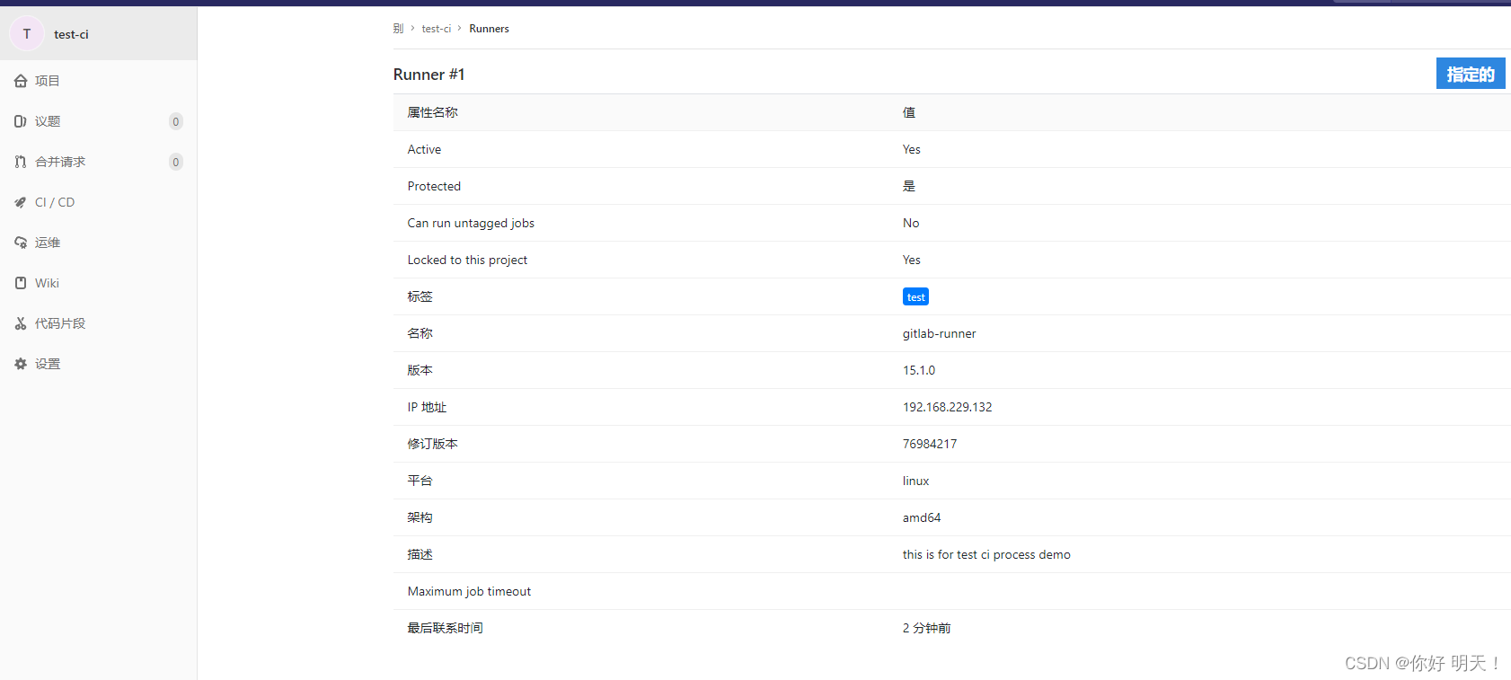Screen dimensions: 1511x680
Task: Click the 版本 row label
Action: pyautogui.click(x=420, y=370)
